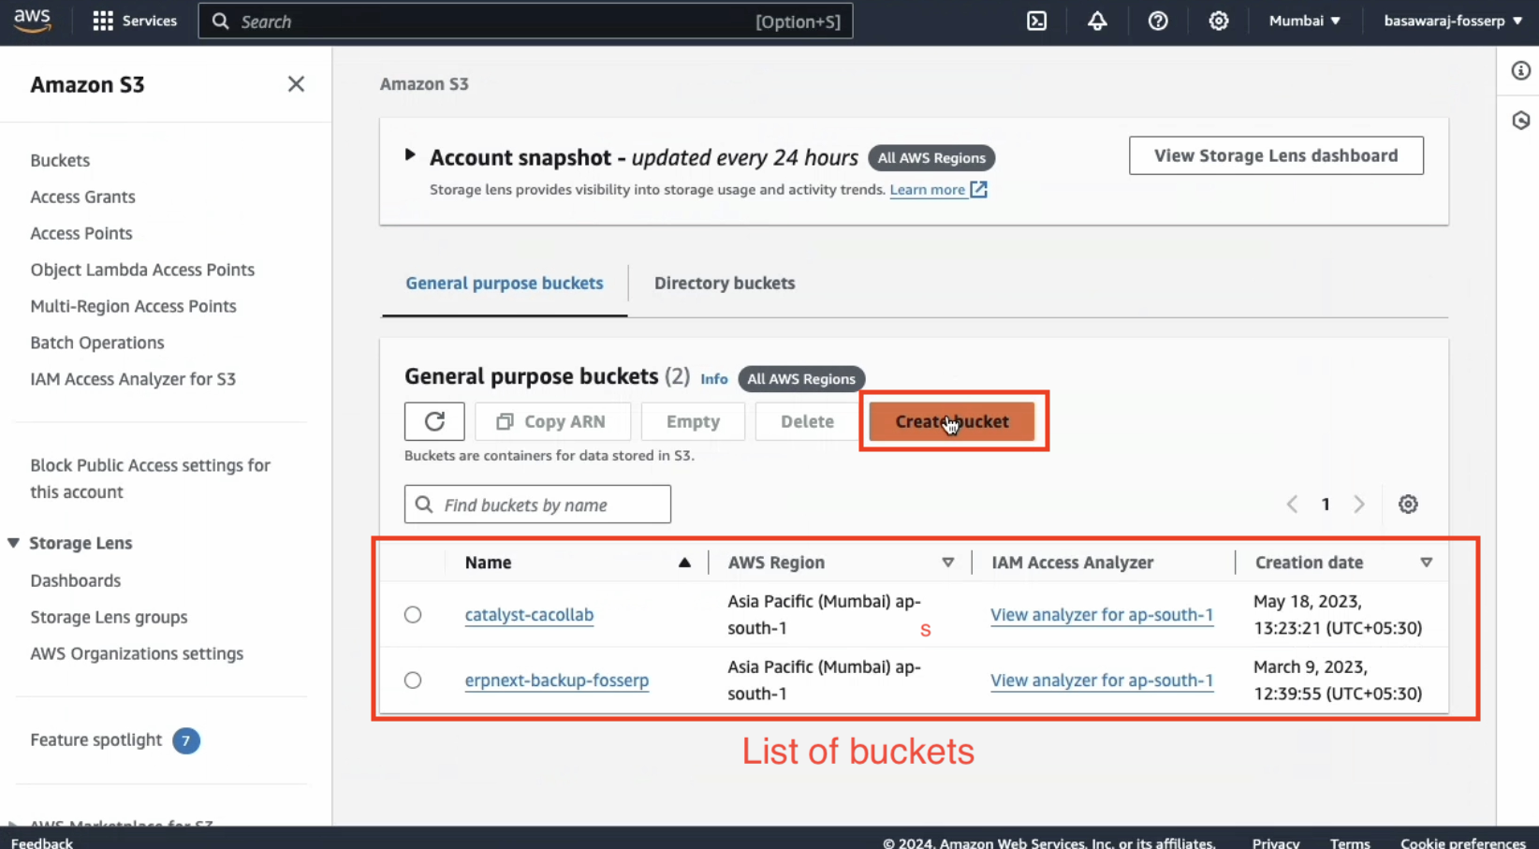Viewport: 1539px width, 849px height.
Task: Go to the previous page of buckets
Action: click(x=1292, y=505)
